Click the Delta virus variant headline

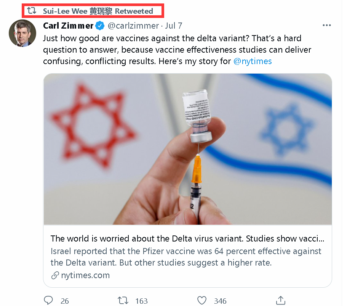click(187, 239)
